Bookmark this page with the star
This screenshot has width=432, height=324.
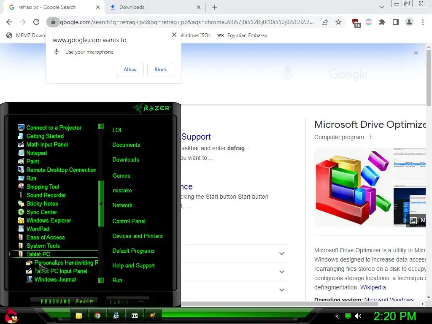point(338,22)
